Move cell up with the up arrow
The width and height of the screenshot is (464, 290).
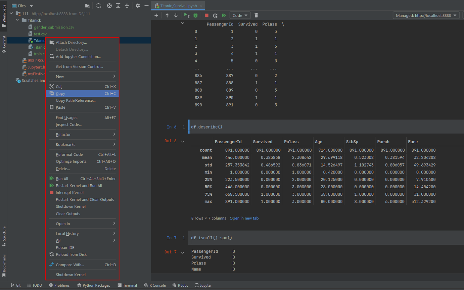pyautogui.click(x=167, y=15)
